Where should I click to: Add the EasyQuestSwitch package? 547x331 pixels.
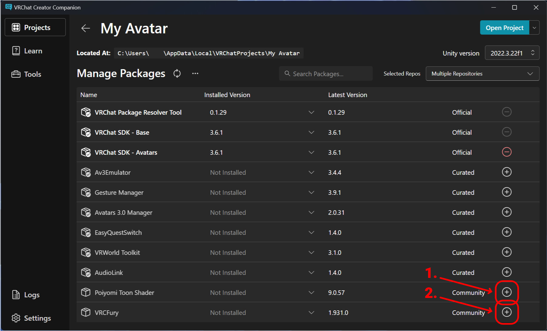point(507,232)
